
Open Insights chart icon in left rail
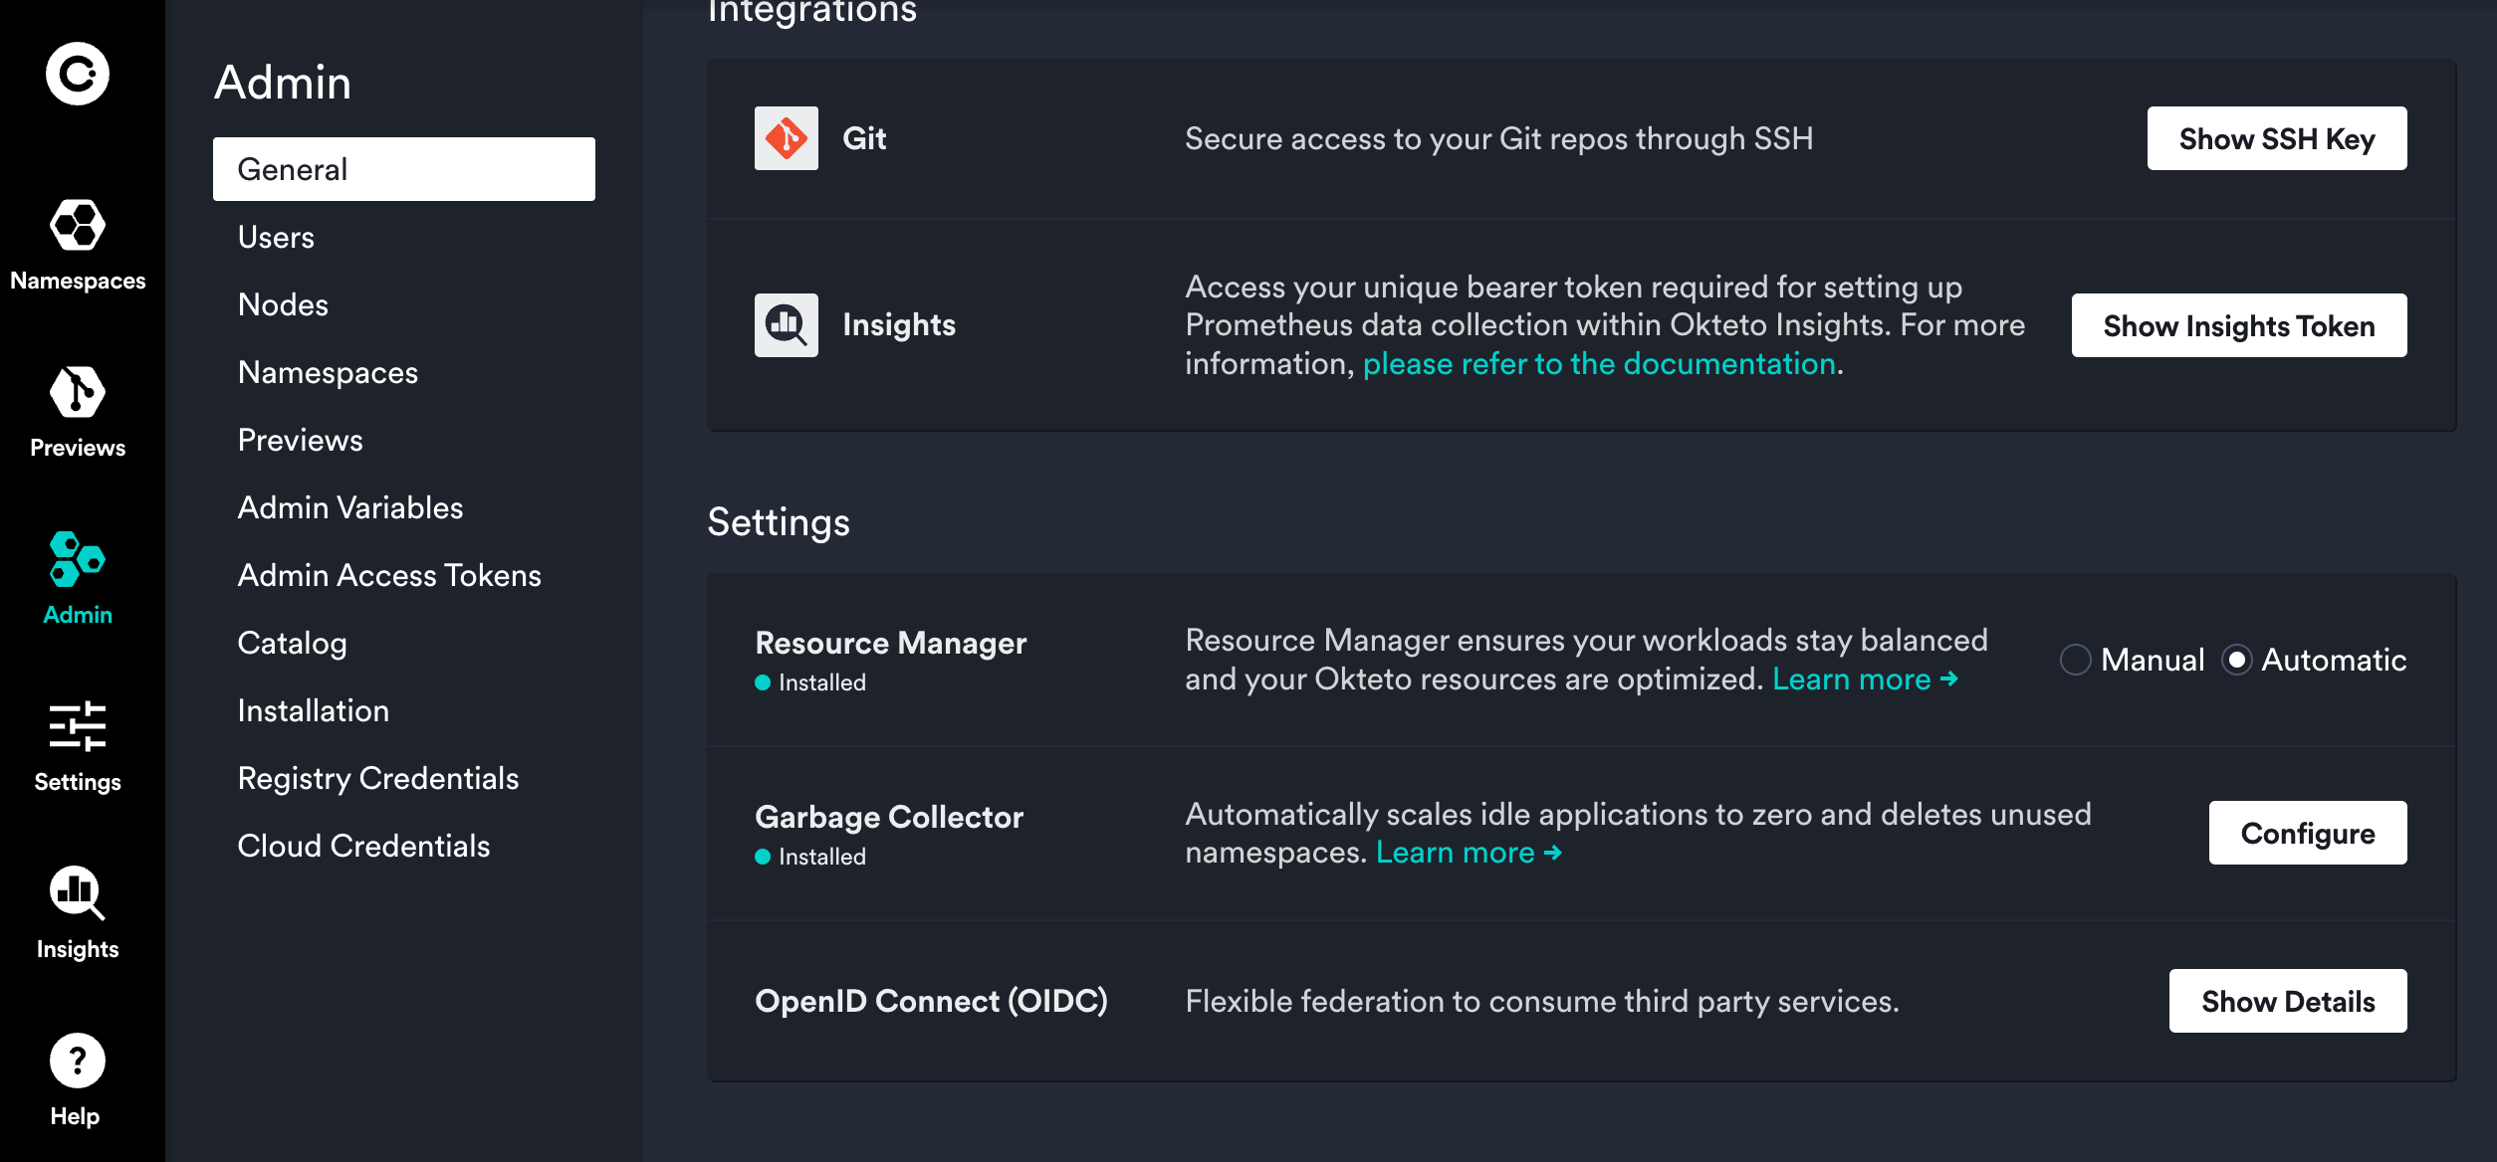pos(78,893)
